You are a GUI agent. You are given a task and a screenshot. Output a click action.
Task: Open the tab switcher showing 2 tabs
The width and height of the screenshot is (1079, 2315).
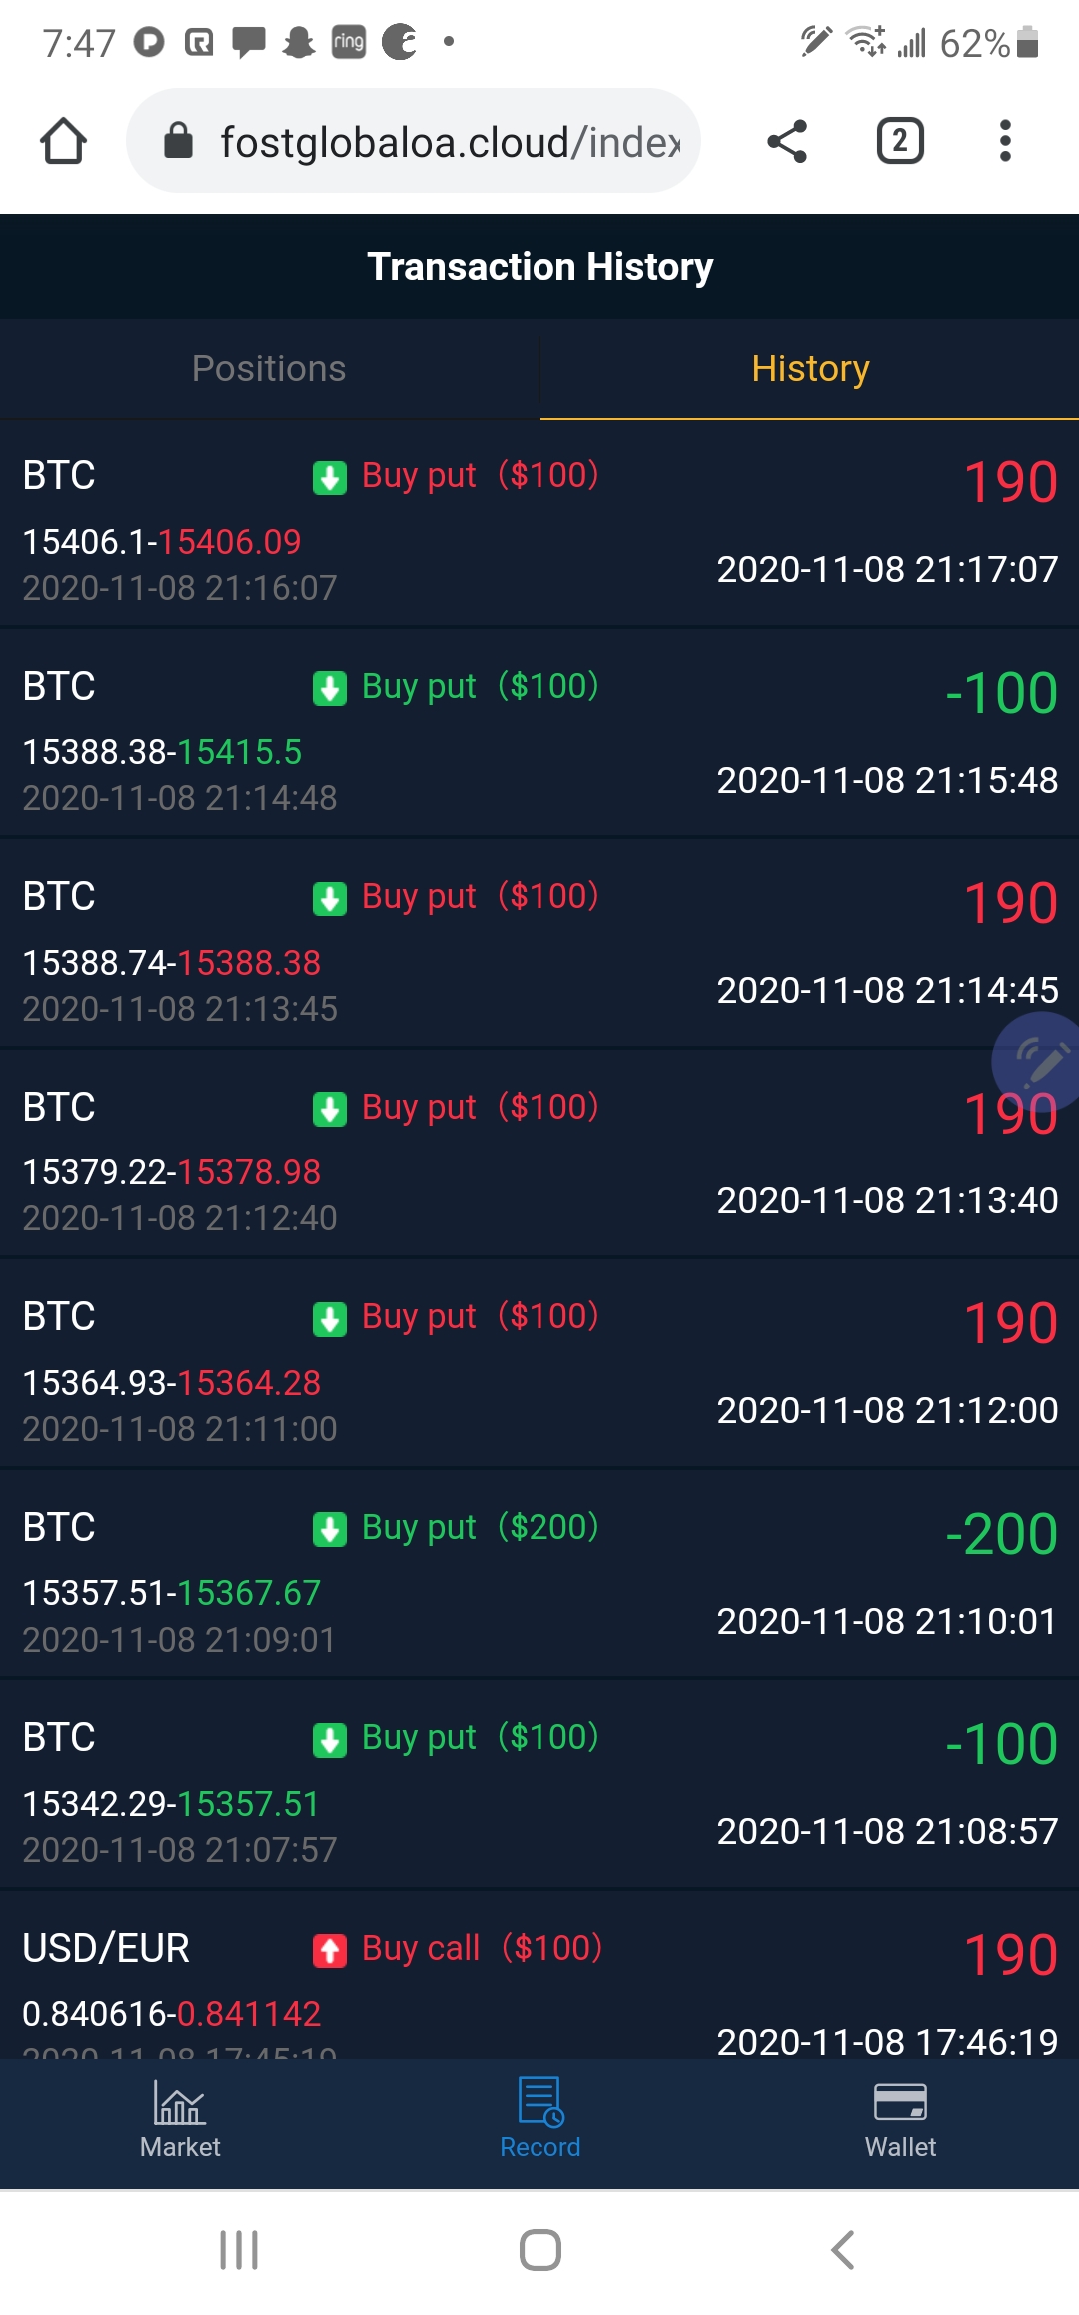900,141
